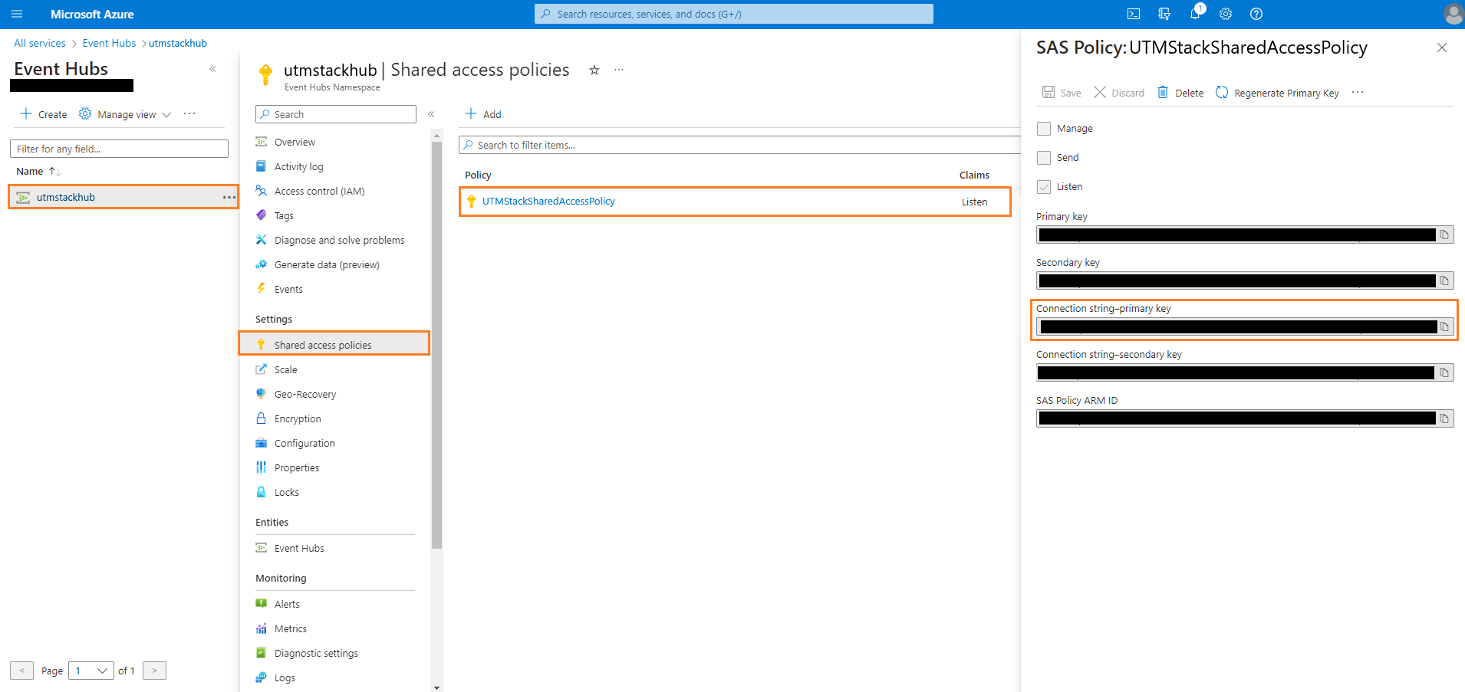Open more commands ellipsis in Event Hubs list
Image resolution: width=1465 pixels, height=692 pixels.
tap(189, 113)
